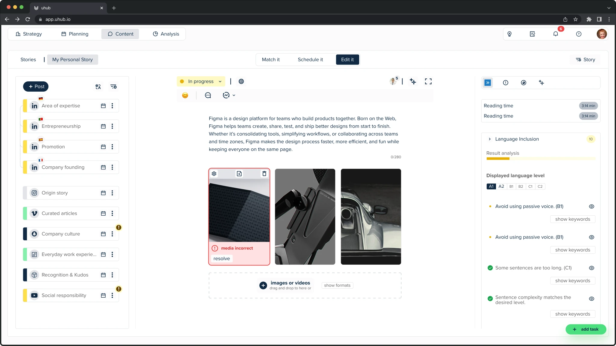This screenshot has height=346, width=616.
Task: Open the Result analysis warning panel icon
Action: click(505, 83)
